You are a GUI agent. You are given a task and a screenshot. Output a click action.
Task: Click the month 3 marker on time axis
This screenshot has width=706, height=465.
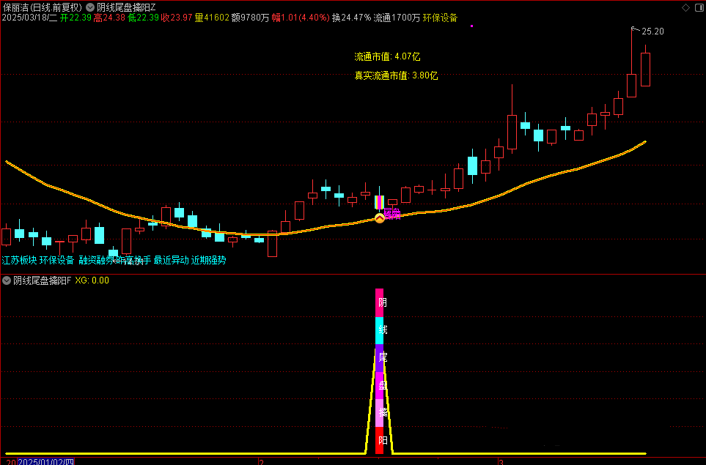click(x=501, y=461)
